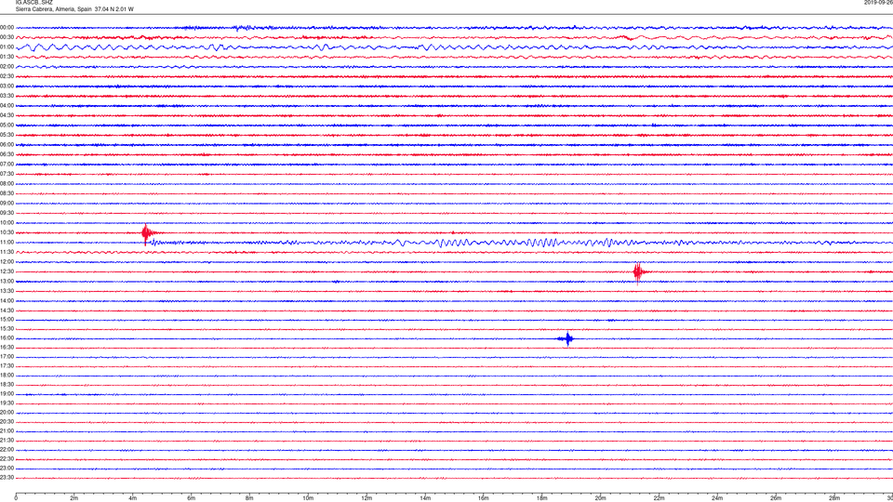This screenshot has width=893, height=502.
Task: Click the 18m tick label on minute axis
Action: pos(542,498)
